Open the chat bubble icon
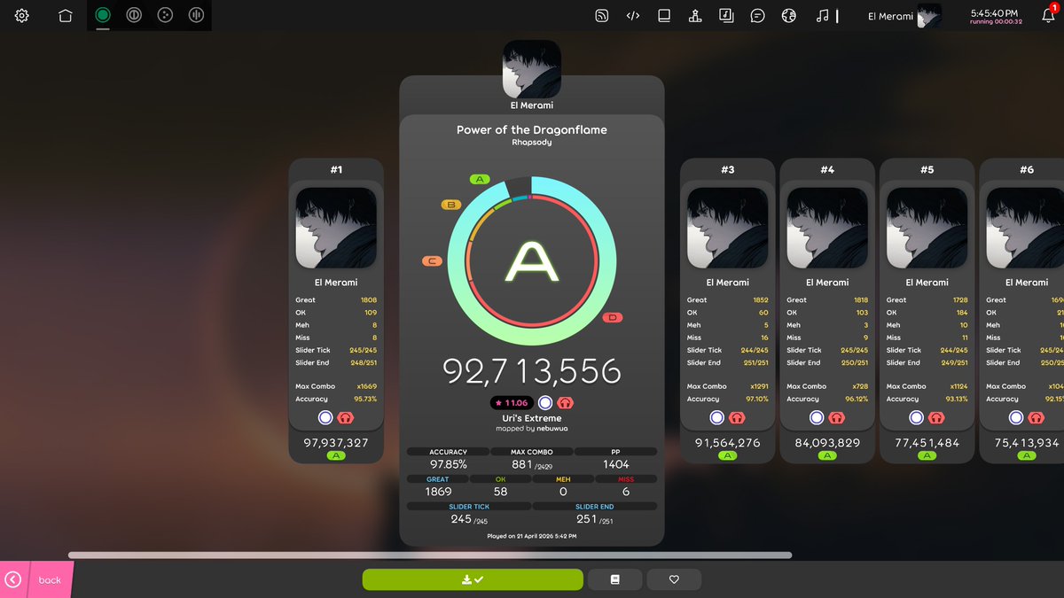The image size is (1064, 598). tap(757, 15)
